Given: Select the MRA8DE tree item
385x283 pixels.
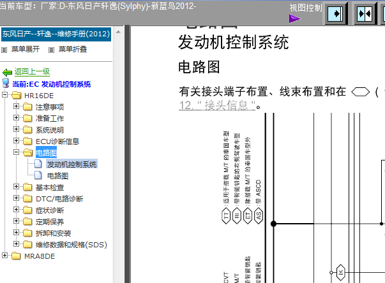Looking at the screenshot, I should pos(40,256).
